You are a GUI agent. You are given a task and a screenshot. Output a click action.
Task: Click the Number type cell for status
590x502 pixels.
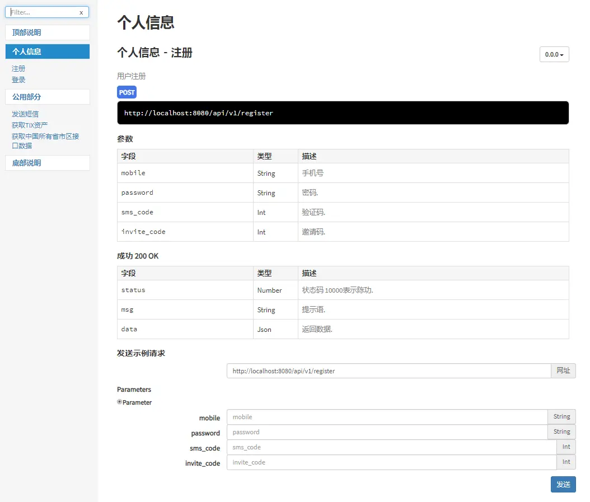(275, 290)
